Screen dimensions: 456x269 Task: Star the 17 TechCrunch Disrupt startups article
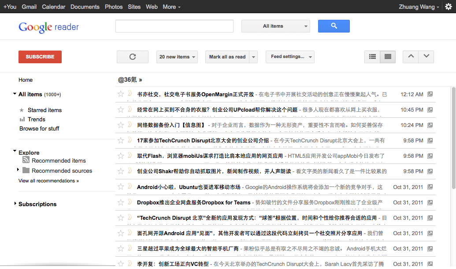pyautogui.click(x=121, y=141)
